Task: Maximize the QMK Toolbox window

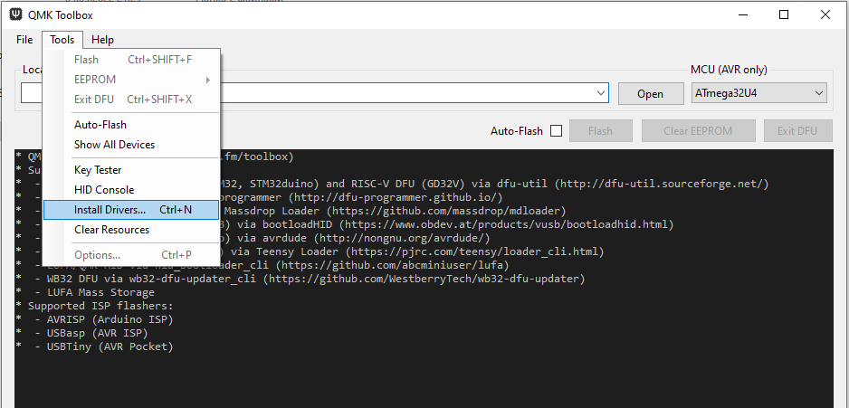Action: (784, 14)
